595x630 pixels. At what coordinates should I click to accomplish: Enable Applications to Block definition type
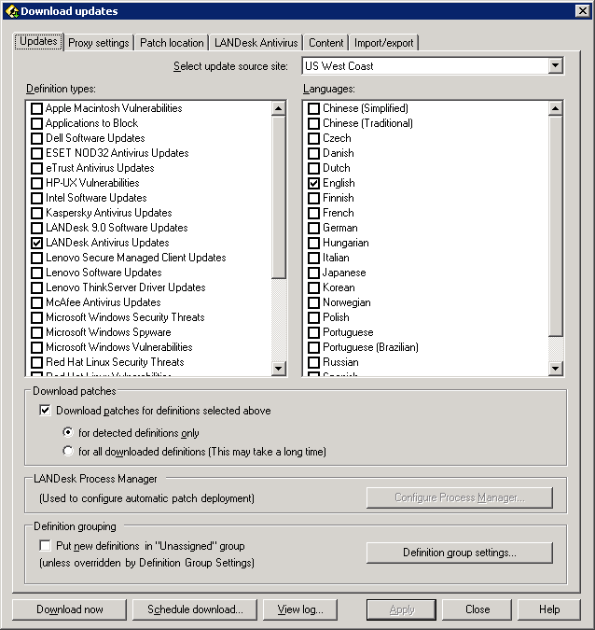click(x=36, y=123)
